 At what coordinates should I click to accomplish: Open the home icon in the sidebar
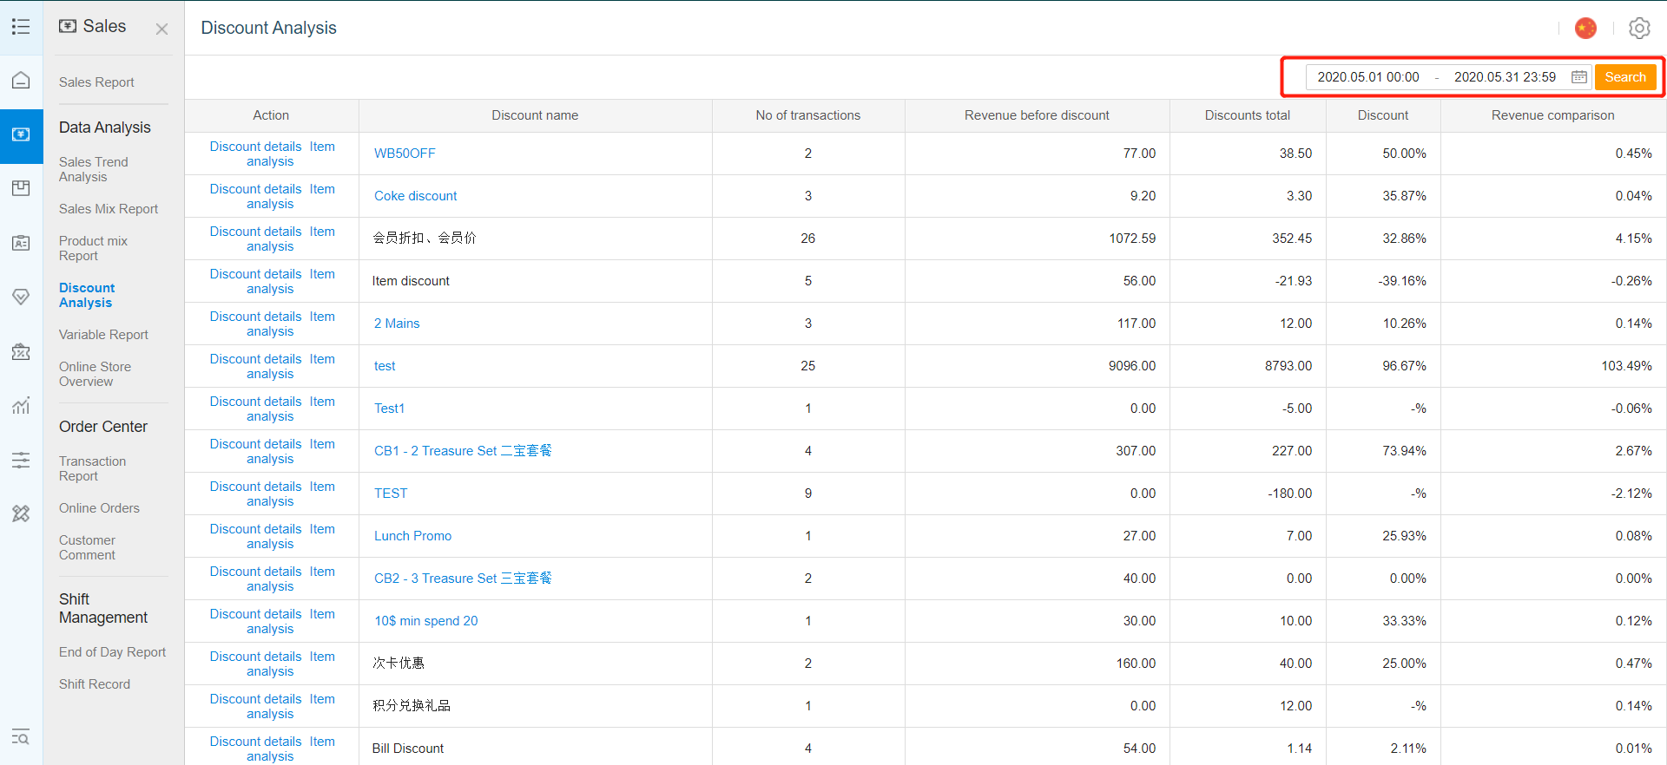coord(21,81)
